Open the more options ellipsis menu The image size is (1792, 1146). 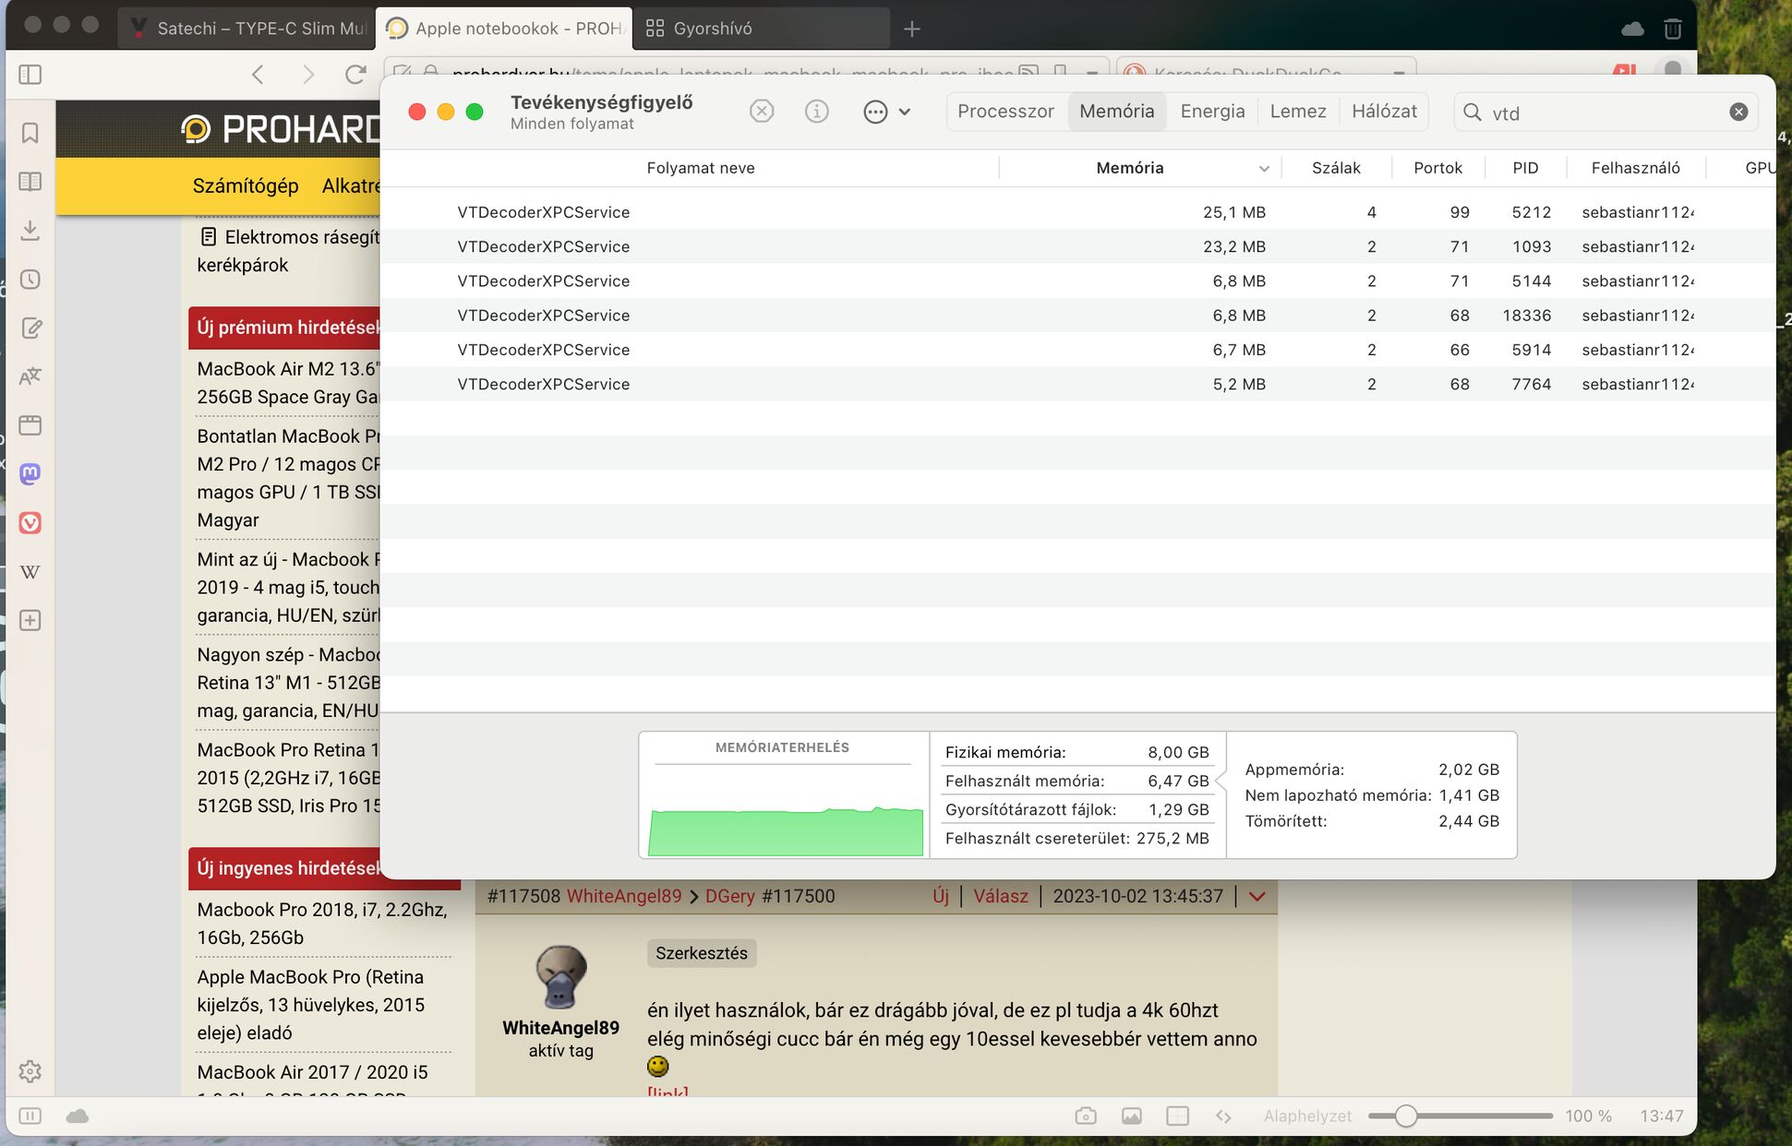click(886, 112)
